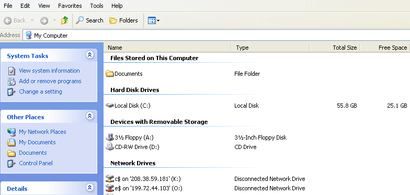Image resolution: width=410 pixels, height=195 pixels.
Task: Select the Documents file folder icon
Action: pyautogui.click(x=110, y=74)
